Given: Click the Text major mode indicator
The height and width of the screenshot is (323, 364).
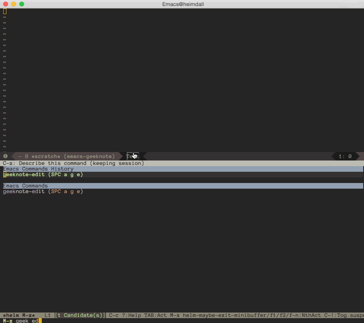Looking at the screenshot, I should click(133, 156).
